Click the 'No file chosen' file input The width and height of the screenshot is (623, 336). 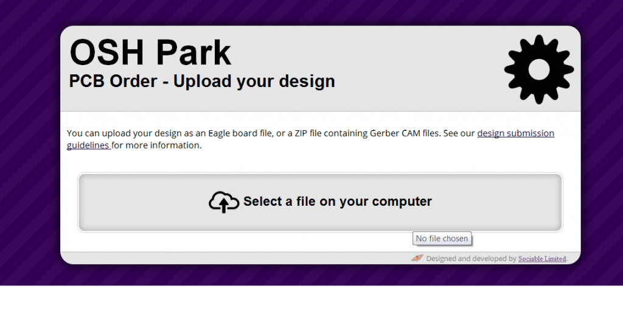coord(442,239)
